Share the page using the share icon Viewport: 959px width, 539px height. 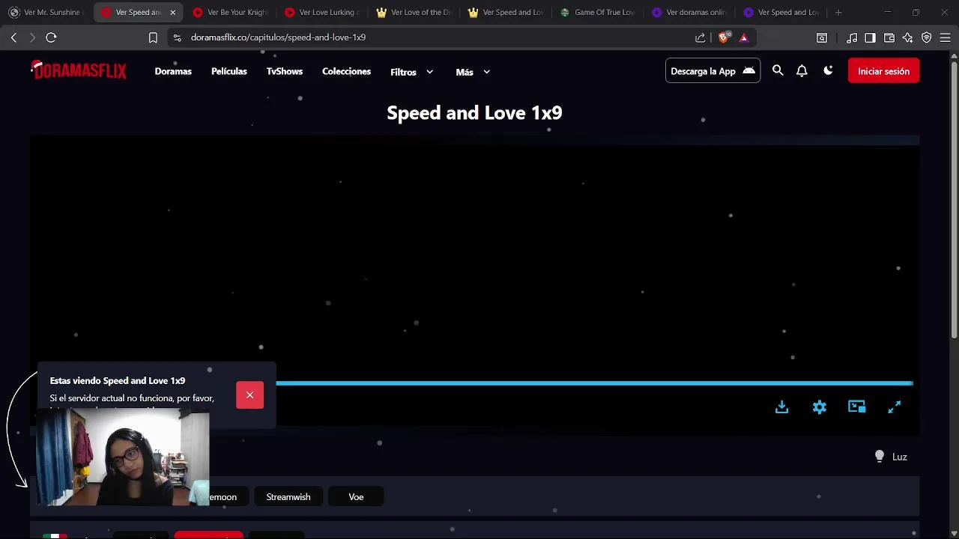click(701, 37)
